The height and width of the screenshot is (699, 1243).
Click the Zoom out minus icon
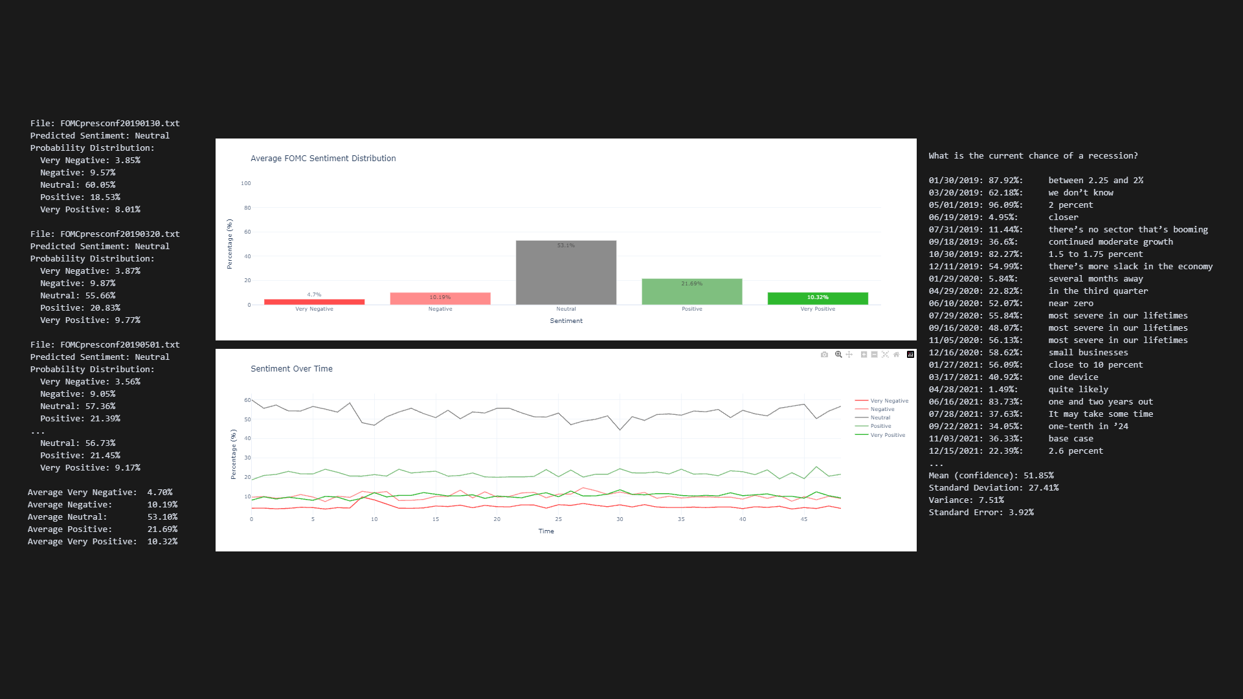coord(874,355)
